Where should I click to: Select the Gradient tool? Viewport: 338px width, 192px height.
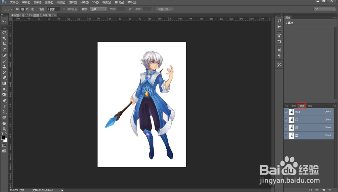4,84
